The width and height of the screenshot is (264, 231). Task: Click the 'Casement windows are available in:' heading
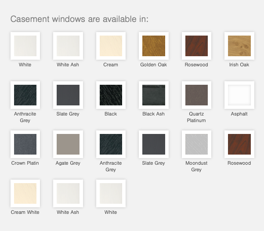pos(80,19)
